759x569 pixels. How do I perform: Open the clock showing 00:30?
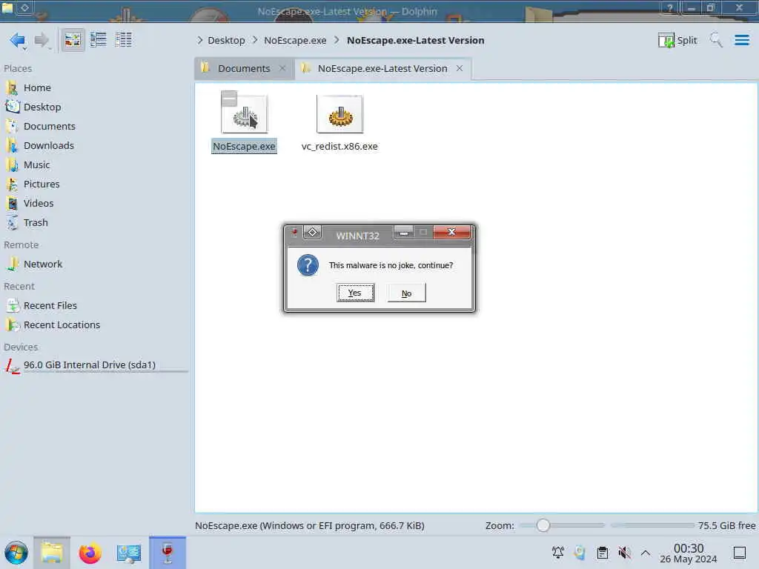coord(689,553)
